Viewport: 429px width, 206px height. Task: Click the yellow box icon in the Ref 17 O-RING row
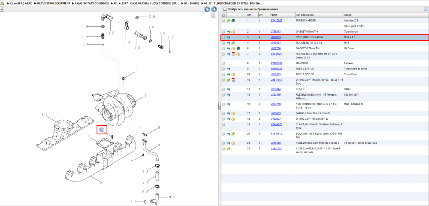coord(233,113)
